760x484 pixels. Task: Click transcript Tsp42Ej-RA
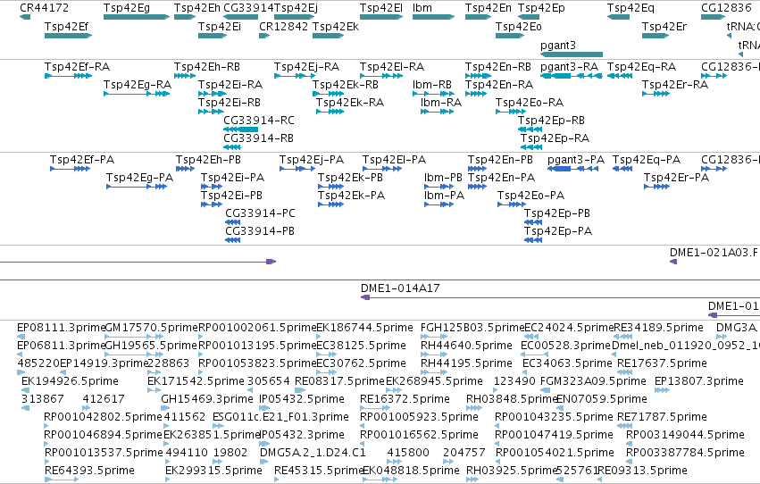pyautogui.click(x=296, y=76)
